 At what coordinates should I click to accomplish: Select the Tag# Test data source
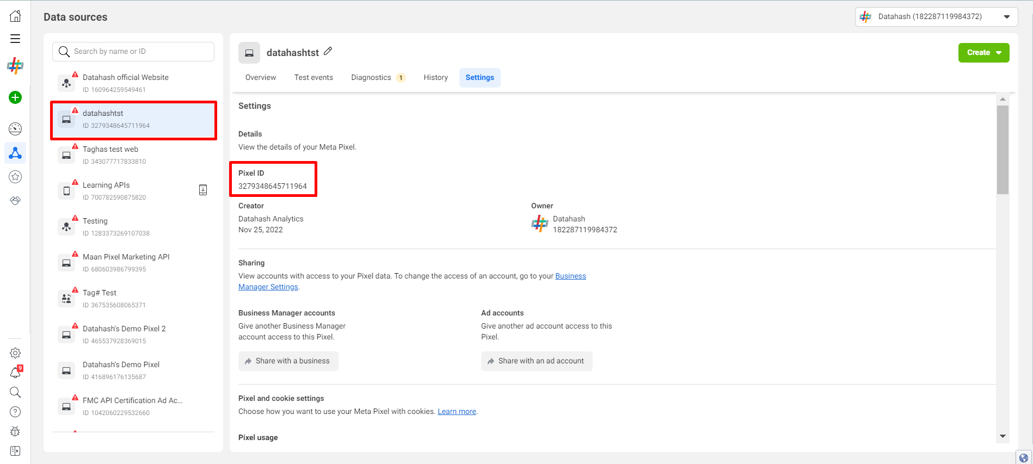coord(133,299)
